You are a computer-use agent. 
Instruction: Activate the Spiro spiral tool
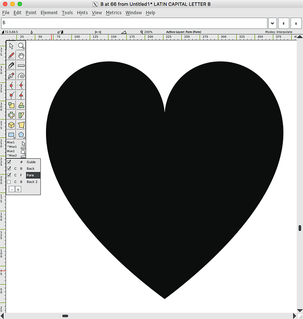21,75
